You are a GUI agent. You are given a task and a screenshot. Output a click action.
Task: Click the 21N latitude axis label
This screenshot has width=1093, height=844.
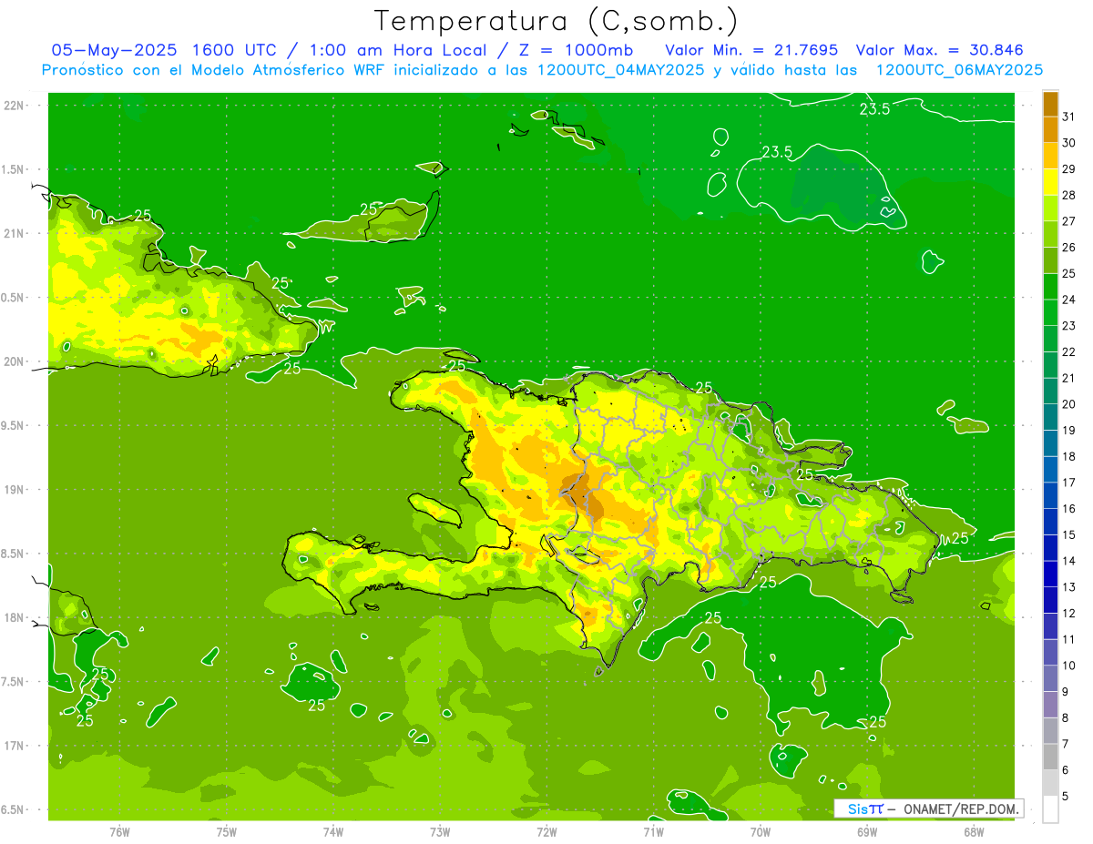point(15,234)
